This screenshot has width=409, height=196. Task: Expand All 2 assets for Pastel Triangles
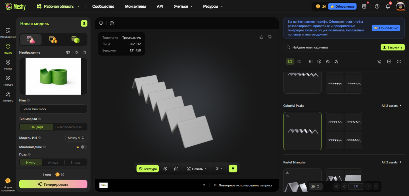click(391, 163)
